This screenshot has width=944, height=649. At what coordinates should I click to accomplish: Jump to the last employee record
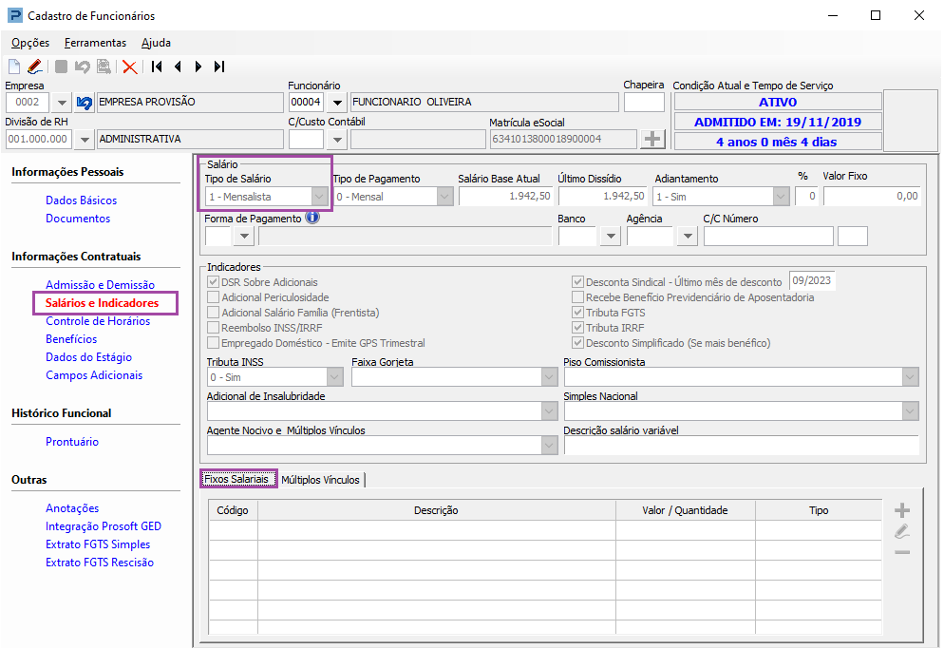(219, 67)
